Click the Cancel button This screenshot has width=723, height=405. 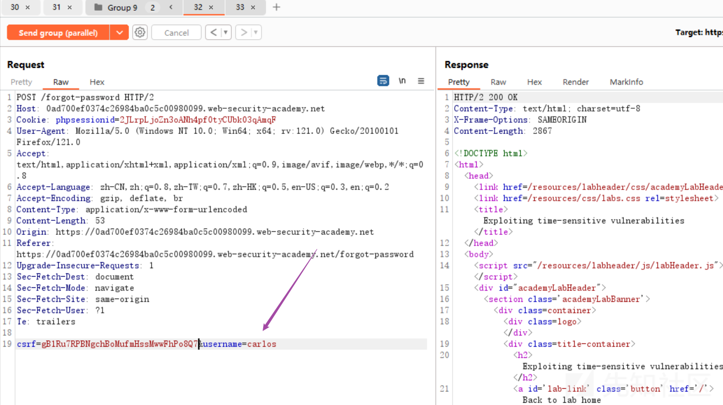click(176, 32)
